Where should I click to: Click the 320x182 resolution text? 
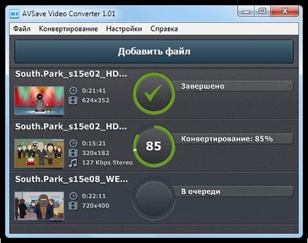pyautogui.click(x=96, y=153)
